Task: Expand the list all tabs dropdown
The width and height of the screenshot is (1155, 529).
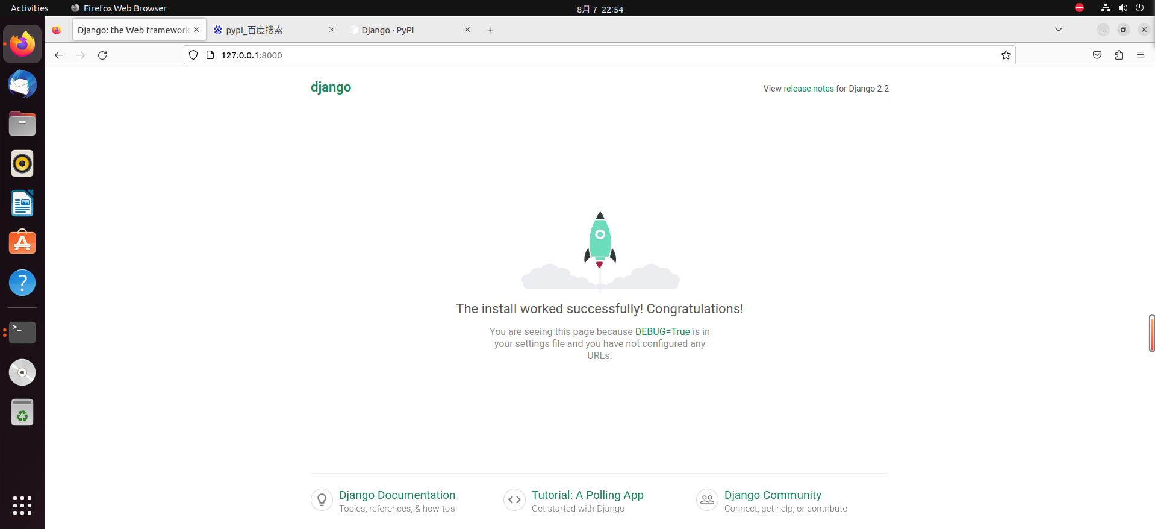Action: point(1058,30)
